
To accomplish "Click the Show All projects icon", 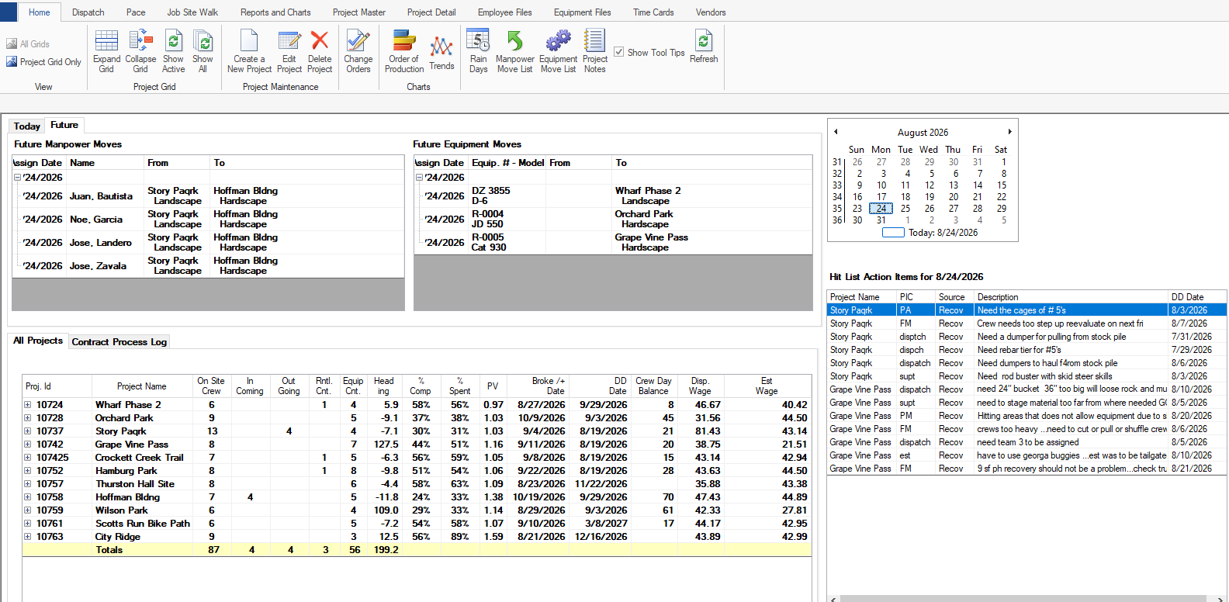I will pos(203,51).
